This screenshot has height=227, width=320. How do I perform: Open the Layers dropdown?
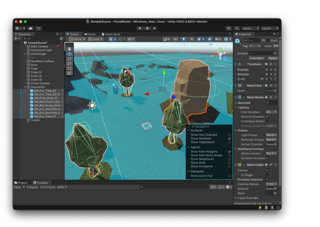point(251,28)
